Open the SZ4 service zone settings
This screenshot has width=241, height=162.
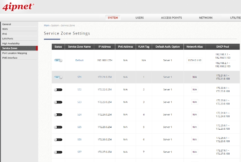(79, 115)
